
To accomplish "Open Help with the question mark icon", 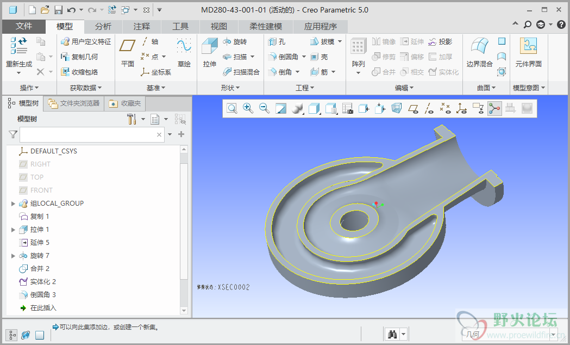I will tap(561, 24).
